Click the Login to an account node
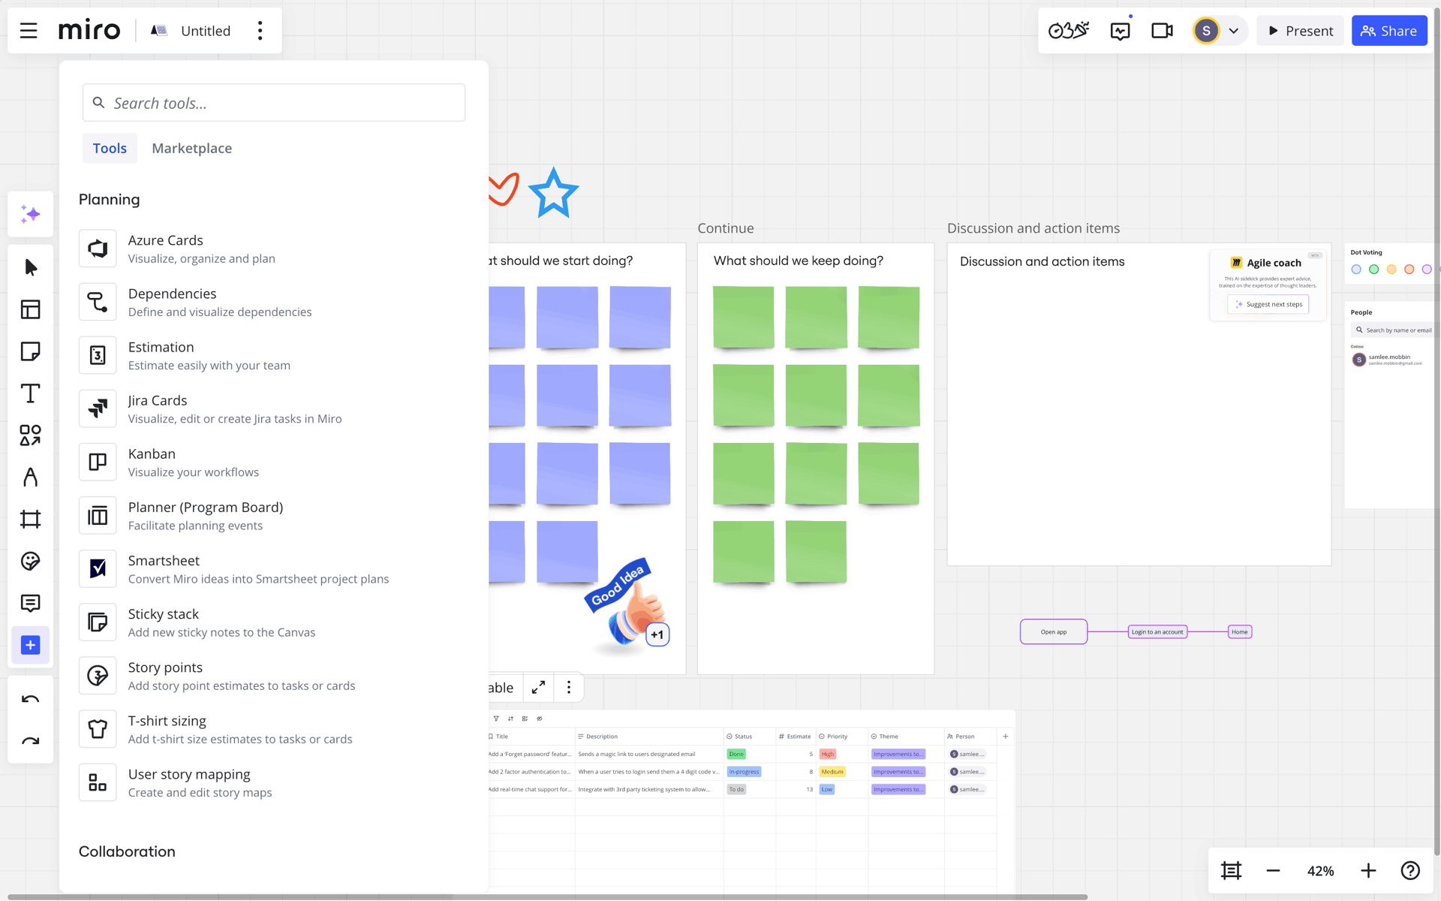 click(x=1157, y=631)
